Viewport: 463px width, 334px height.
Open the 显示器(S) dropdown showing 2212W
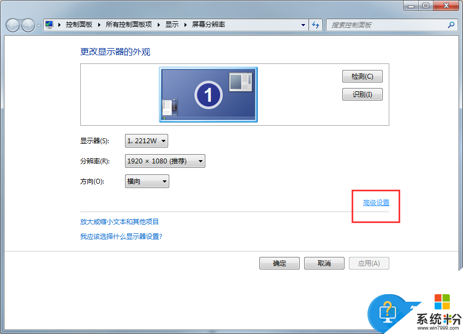point(146,141)
